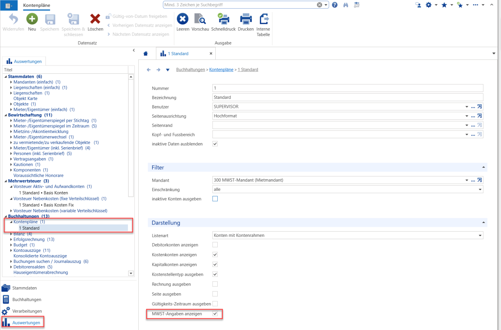Open Mandant record link icon

[x=480, y=180]
